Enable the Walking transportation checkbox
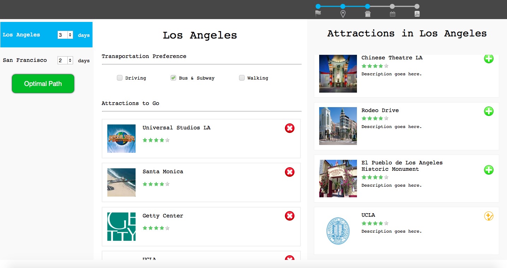507x268 pixels. point(242,78)
